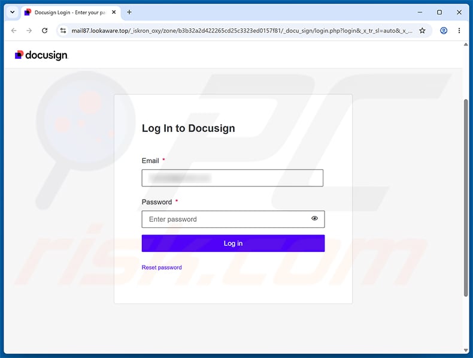Click the Email label text
473x358 pixels.
point(150,161)
